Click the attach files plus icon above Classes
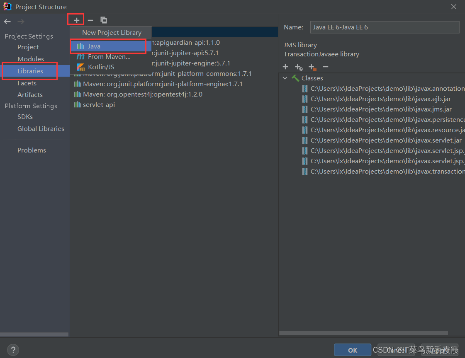465x358 pixels. 285,67
